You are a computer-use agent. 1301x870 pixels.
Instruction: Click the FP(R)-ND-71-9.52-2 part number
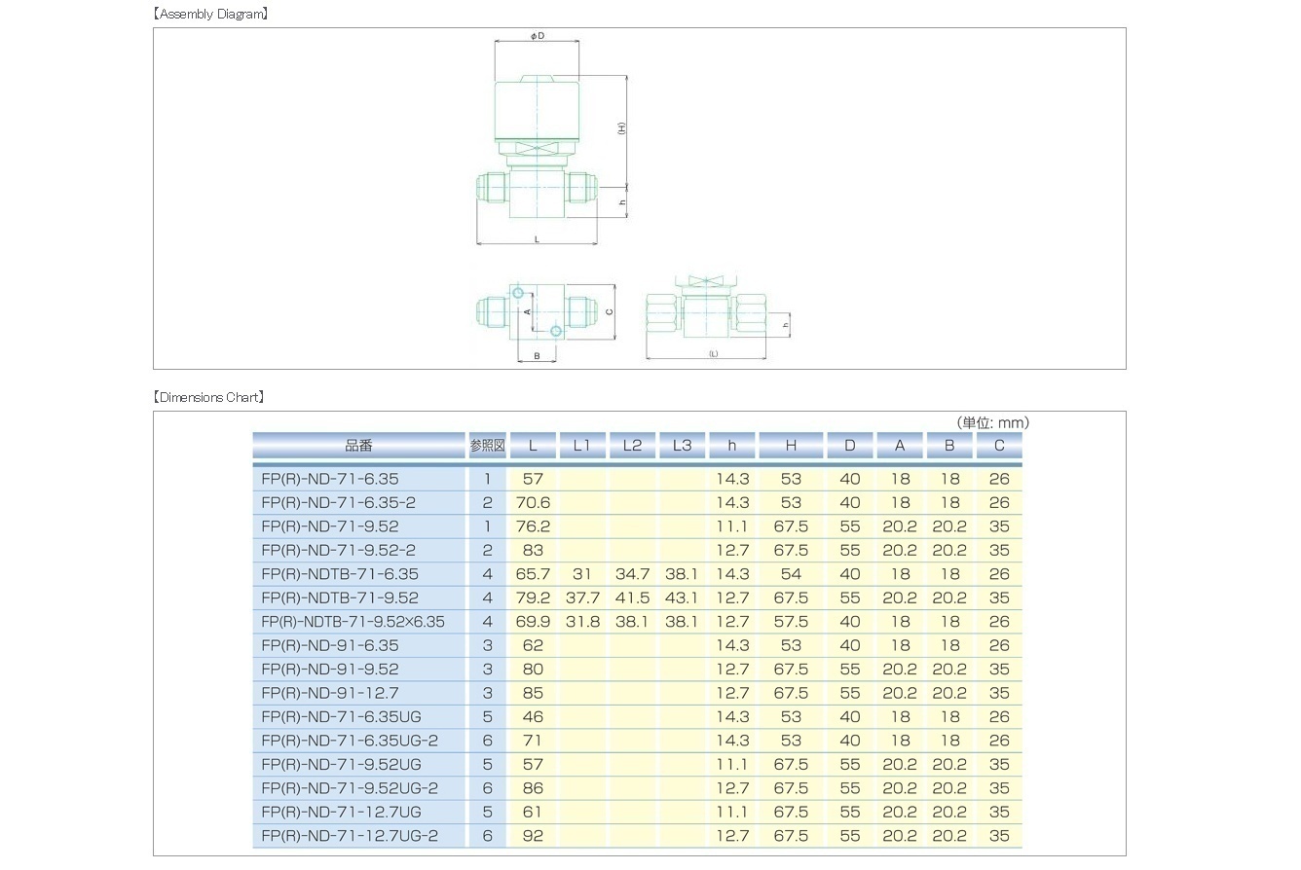(x=360, y=550)
